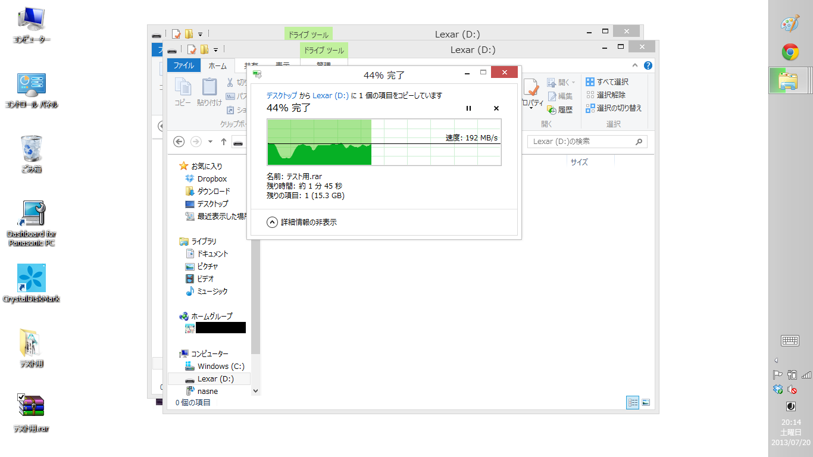813x457 pixels.
Task: Switch to details view icon in status bar
Action: 632,402
